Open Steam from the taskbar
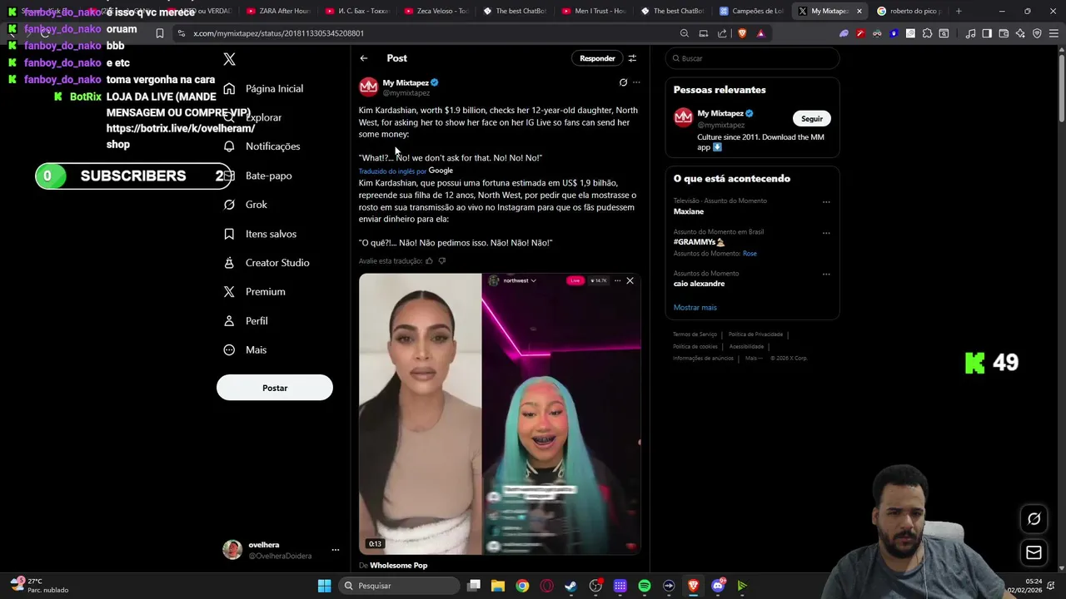 [570, 586]
